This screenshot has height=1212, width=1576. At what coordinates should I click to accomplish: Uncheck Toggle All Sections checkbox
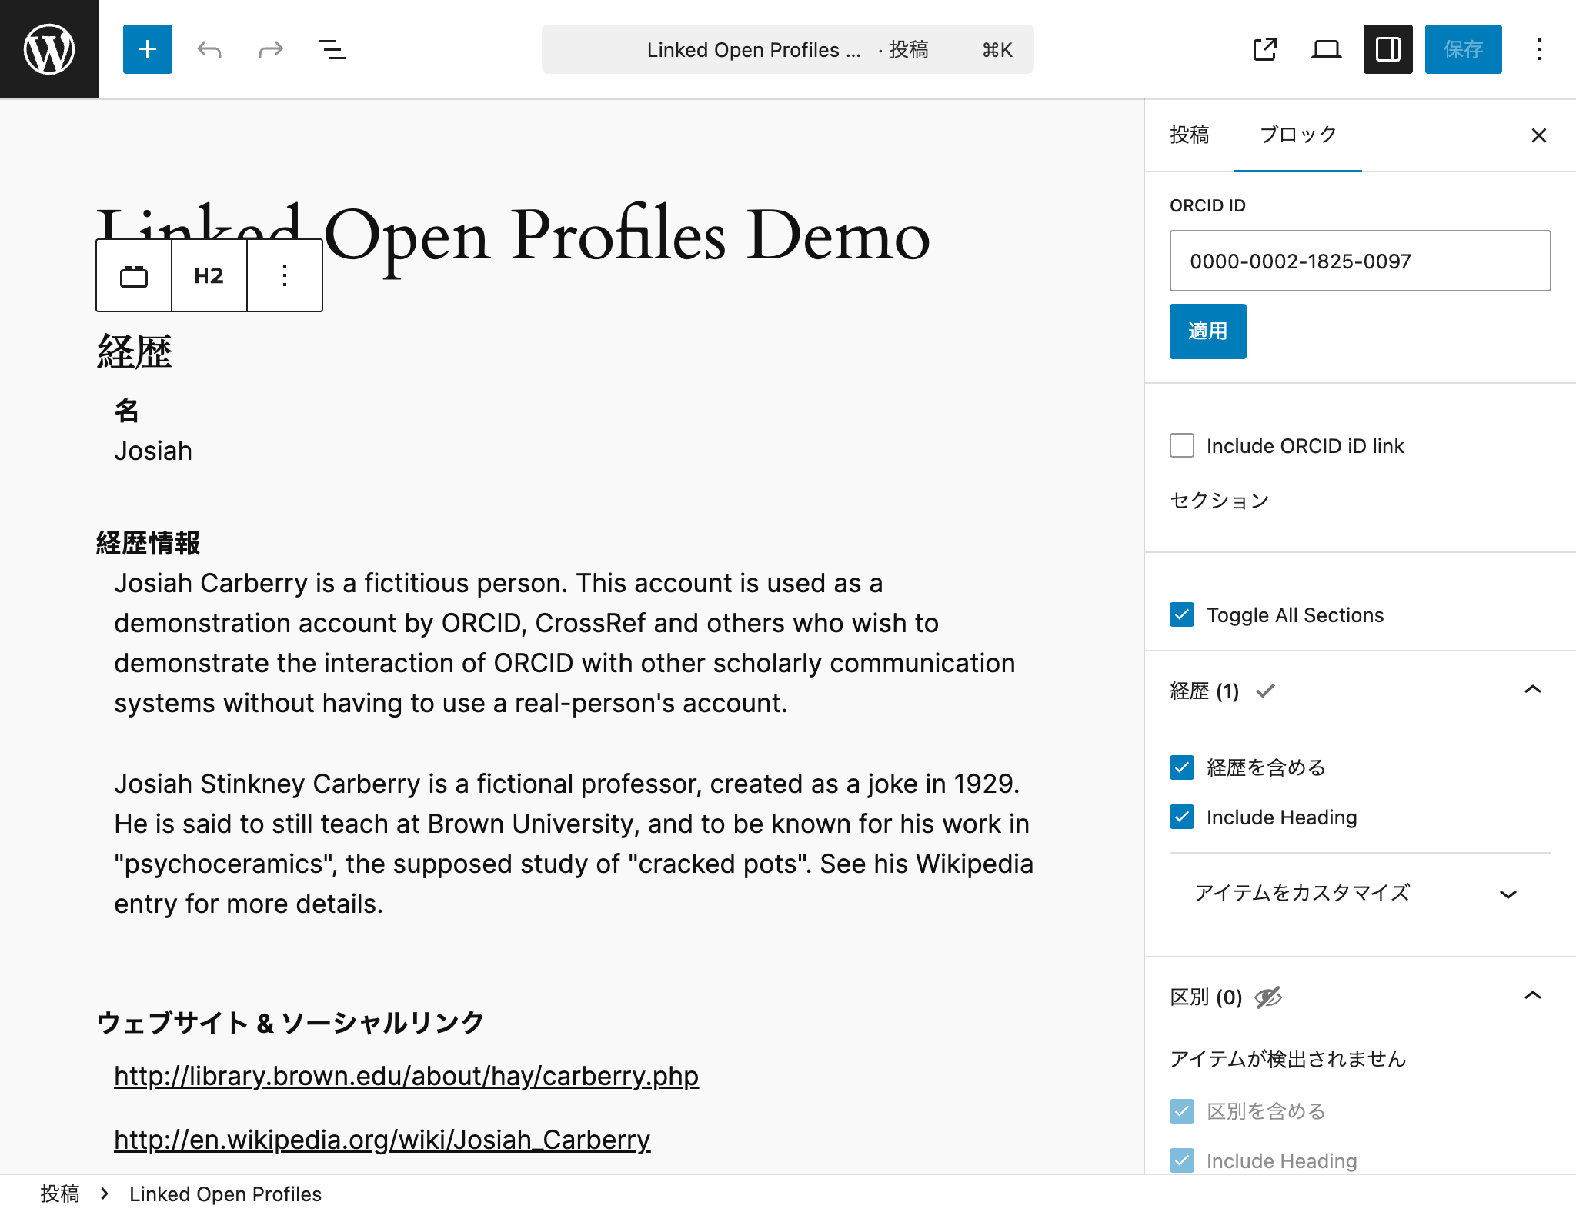click(1182, 614)
